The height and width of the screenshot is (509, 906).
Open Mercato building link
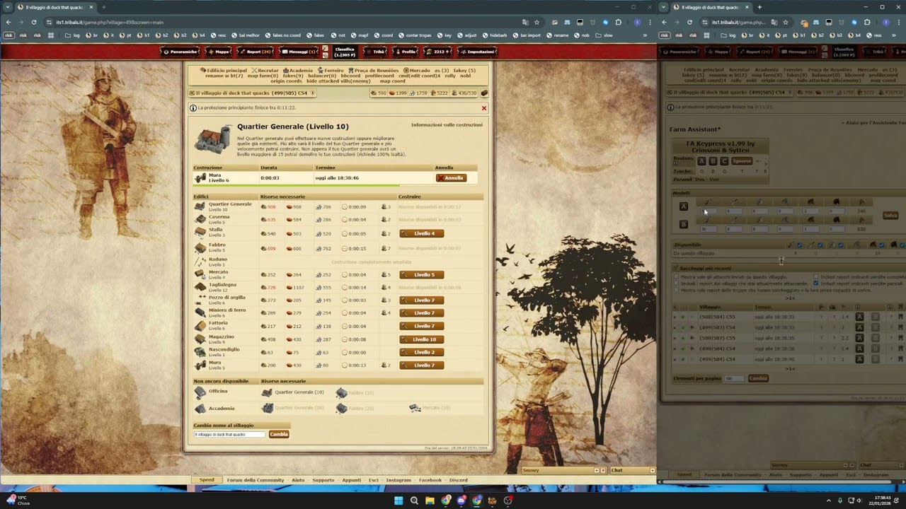pyautogui.click(x=218, y=272)
